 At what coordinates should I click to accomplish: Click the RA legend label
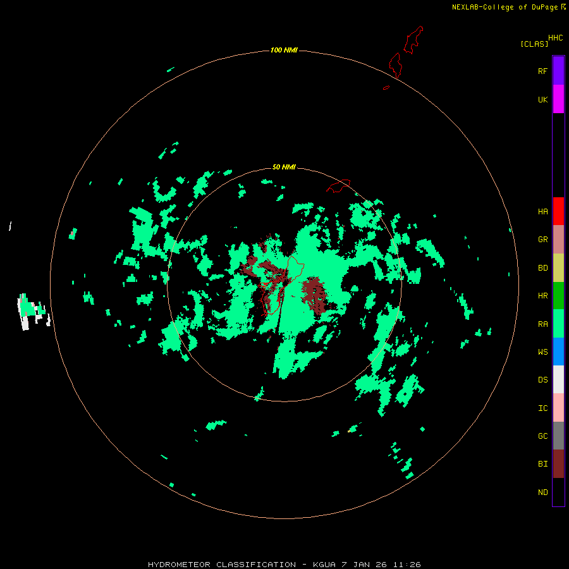pos(542,324)
